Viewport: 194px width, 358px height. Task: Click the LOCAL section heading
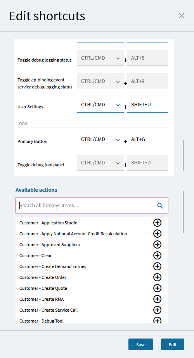point(23,124)
